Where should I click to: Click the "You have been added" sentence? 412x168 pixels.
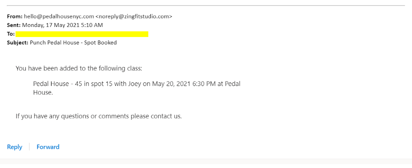click(79, 68)
